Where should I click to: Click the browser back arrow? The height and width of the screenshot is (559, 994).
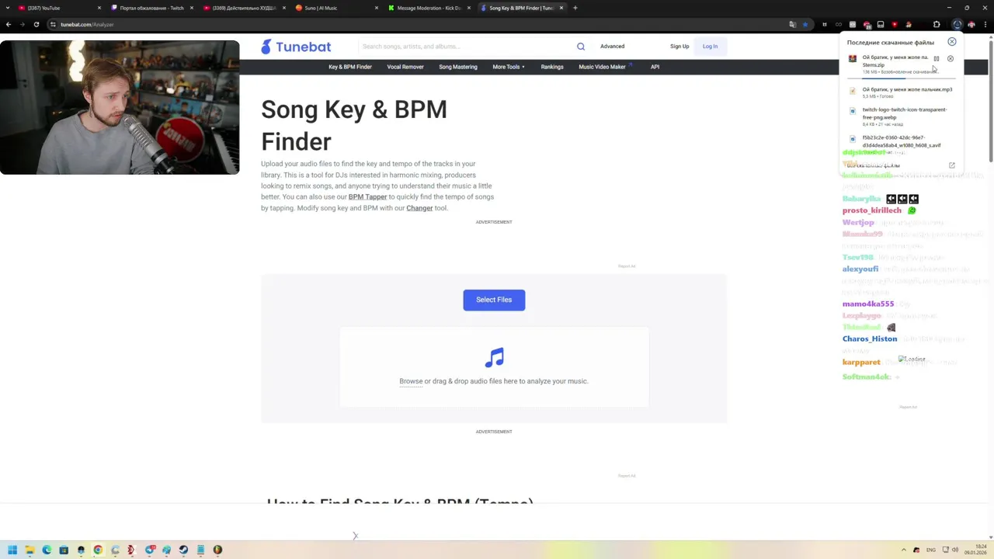coord(9,24)
